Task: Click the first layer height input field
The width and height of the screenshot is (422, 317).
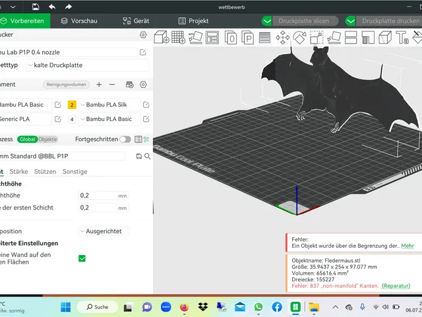Action: [x=104, y=208]
